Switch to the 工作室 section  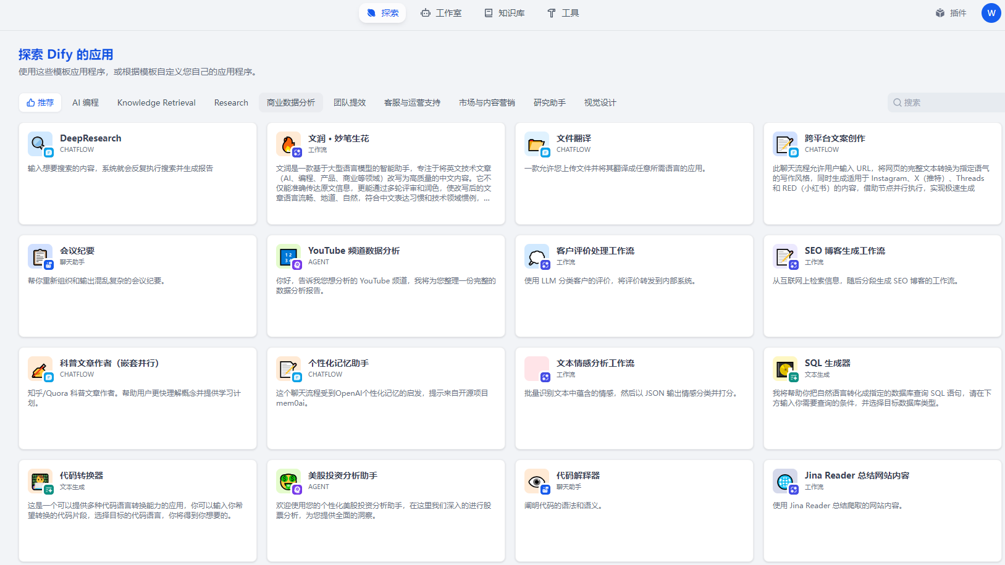coord(441,13)
